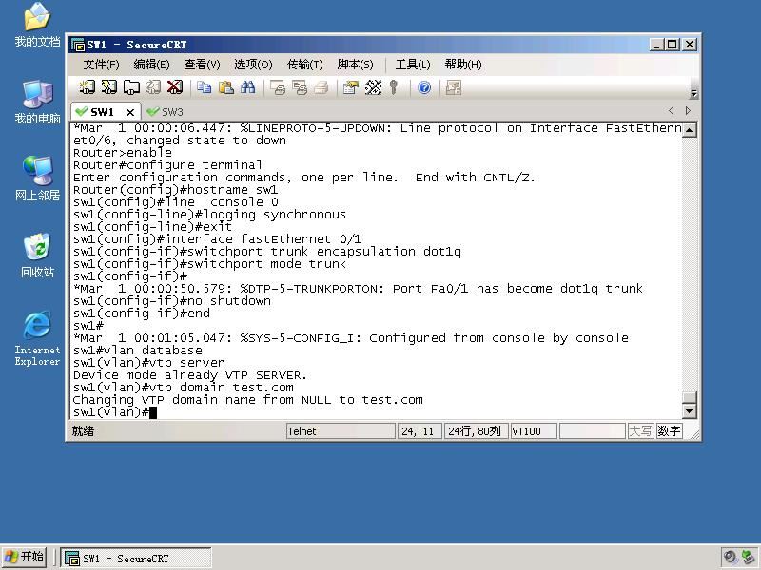Click the Keymap Editor tools icon
The width and height of the screenshot is (761, 570).
(373, 87)
